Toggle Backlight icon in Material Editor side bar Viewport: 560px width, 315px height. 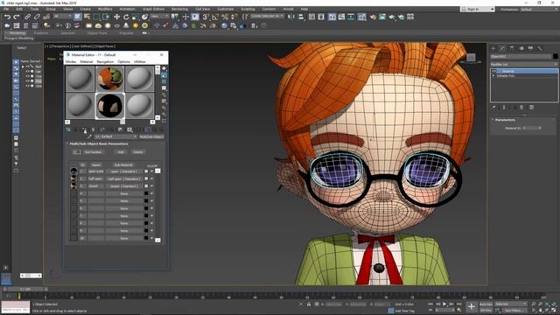click(x=164, y=75)
